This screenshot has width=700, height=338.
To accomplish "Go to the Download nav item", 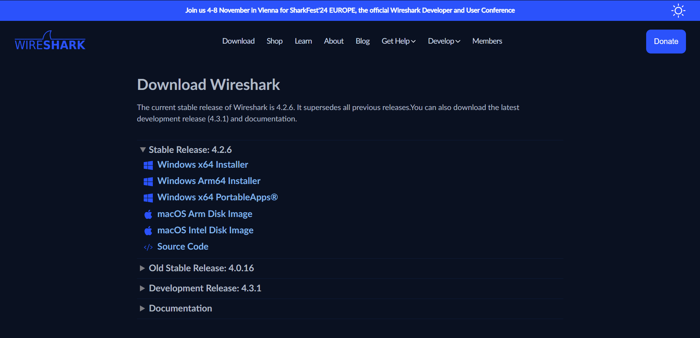I will pos(238,41).
